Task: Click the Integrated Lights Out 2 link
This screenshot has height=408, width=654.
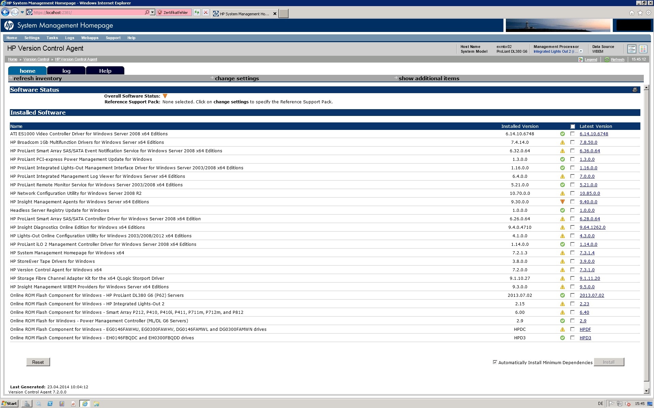Action: pyautogui.click(x=556, y=51)
